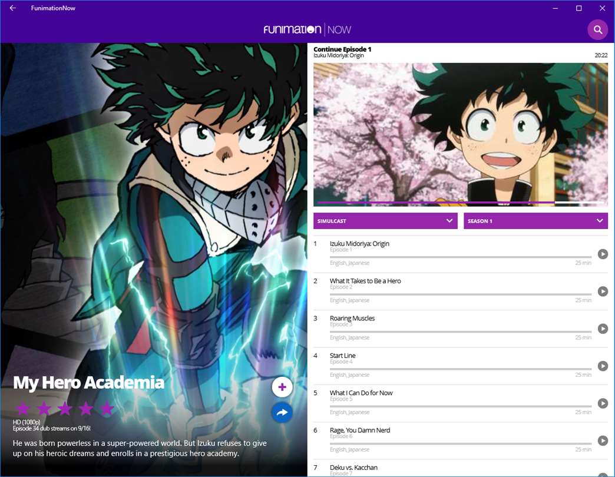Share the show with the arrow button

click(x=282, y=412)
